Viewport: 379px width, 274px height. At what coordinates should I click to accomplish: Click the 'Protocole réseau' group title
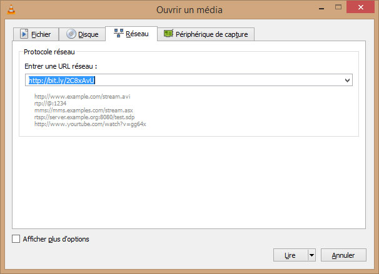[49, 52]
